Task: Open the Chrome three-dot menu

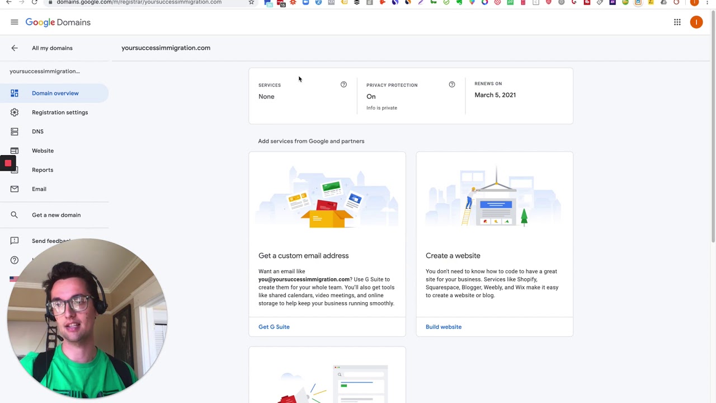Action: tap(708, 2)
